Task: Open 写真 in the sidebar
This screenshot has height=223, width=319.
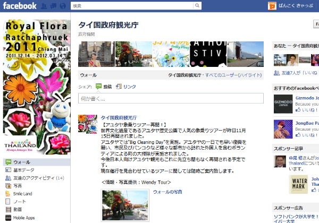Action: point(18,186)
